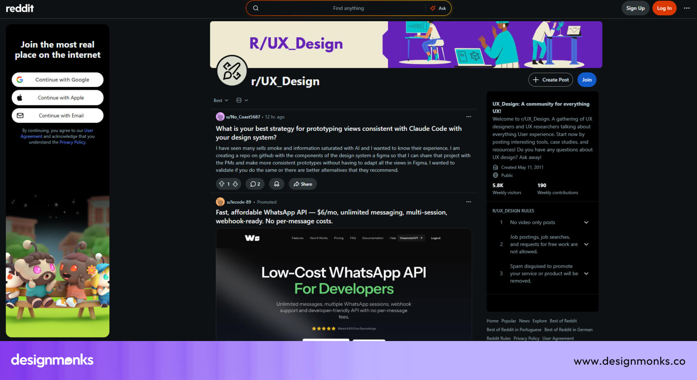
Task: Open the WhatsApp API promoted post title
Action: point(331,216)
